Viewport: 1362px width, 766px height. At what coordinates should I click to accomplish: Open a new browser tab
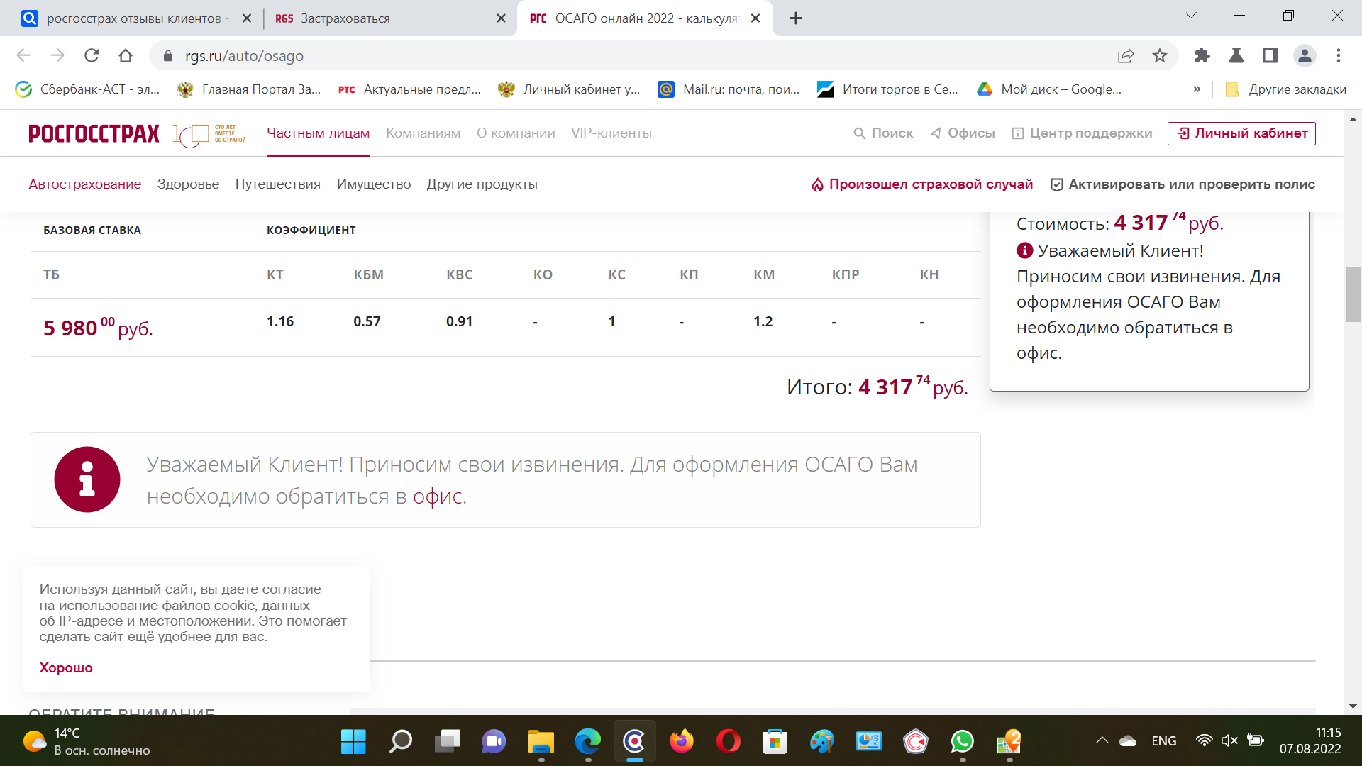point(796,18)
